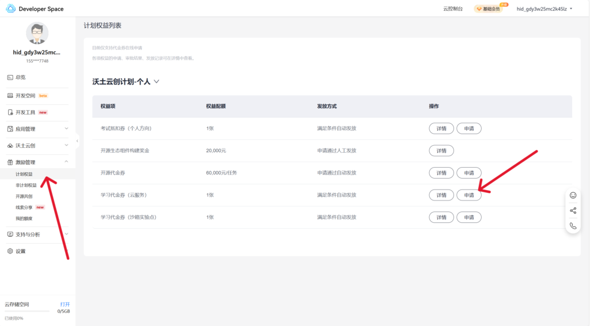Click 详情 for 开源生态组件构建奖金

pyautogui.click(x=441, y=151)
